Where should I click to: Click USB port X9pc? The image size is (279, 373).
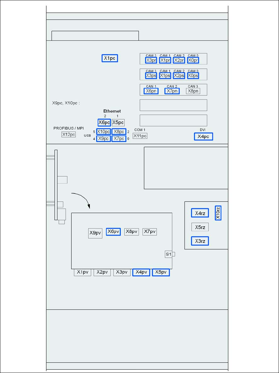click(103, 138)
